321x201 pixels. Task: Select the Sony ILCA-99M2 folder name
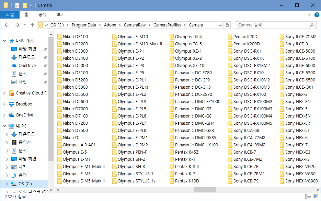pos(249,145)
